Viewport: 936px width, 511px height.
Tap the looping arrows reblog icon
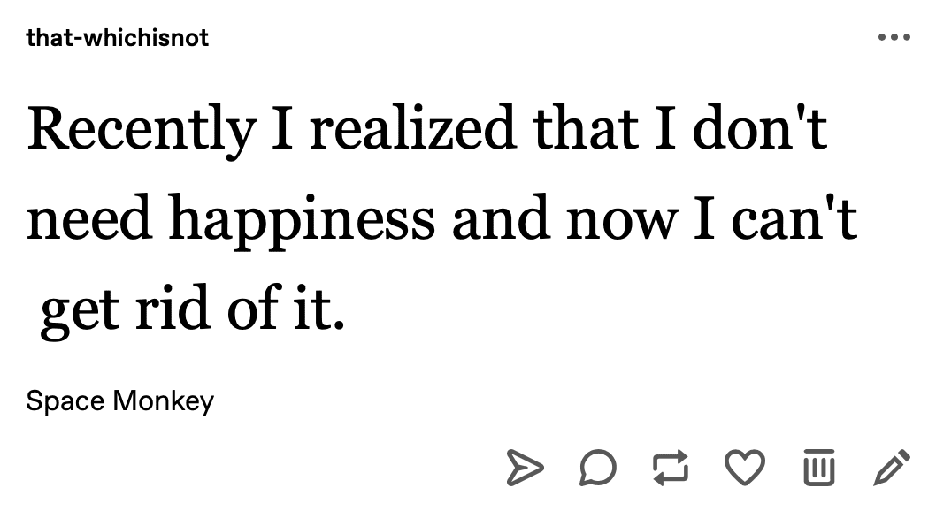tap(671, 468)
